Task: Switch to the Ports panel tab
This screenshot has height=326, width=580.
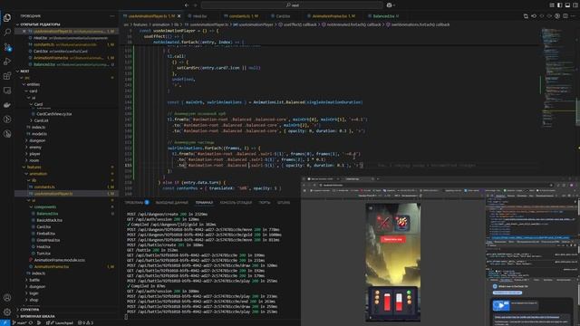Action: tap(264, 203)
